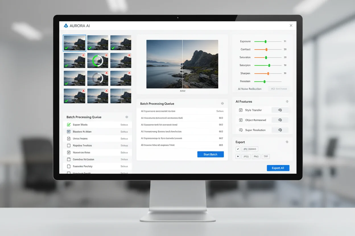The image size is (355, 236).
Task: Click the Super Resolution feature icon
Action: click(x=241, y=130)
